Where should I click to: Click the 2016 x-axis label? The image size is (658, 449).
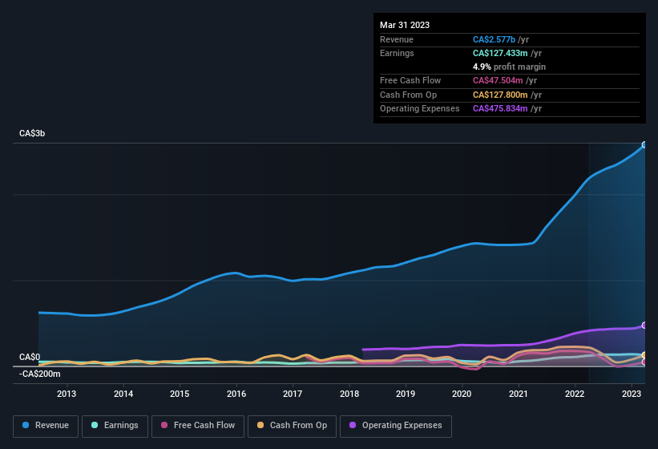coord(236,394)
